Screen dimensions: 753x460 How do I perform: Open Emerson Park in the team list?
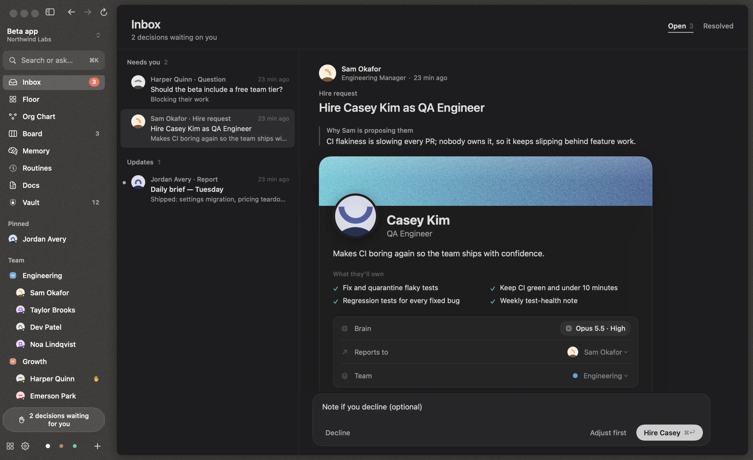pos(54,396)
